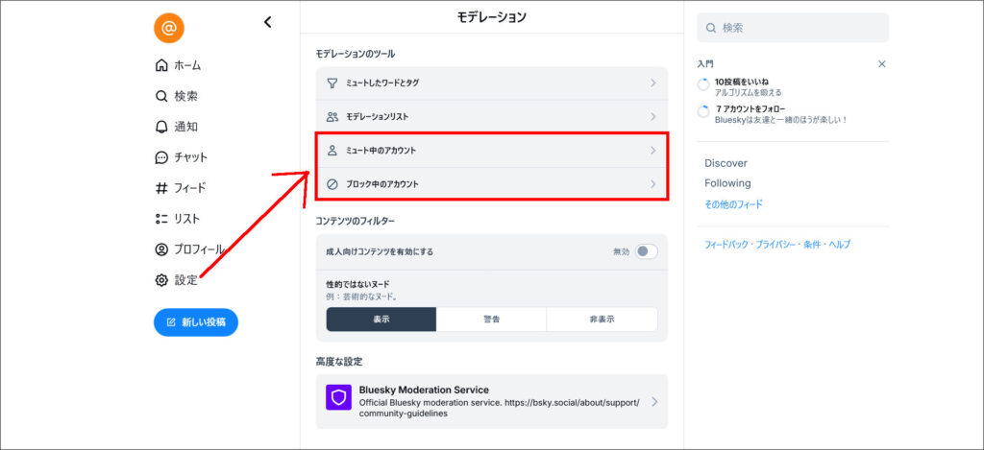Viewport: 984px width, 450px height.
Task: Select 警告 option for non-sexual nudity
Action: [491, 320]
